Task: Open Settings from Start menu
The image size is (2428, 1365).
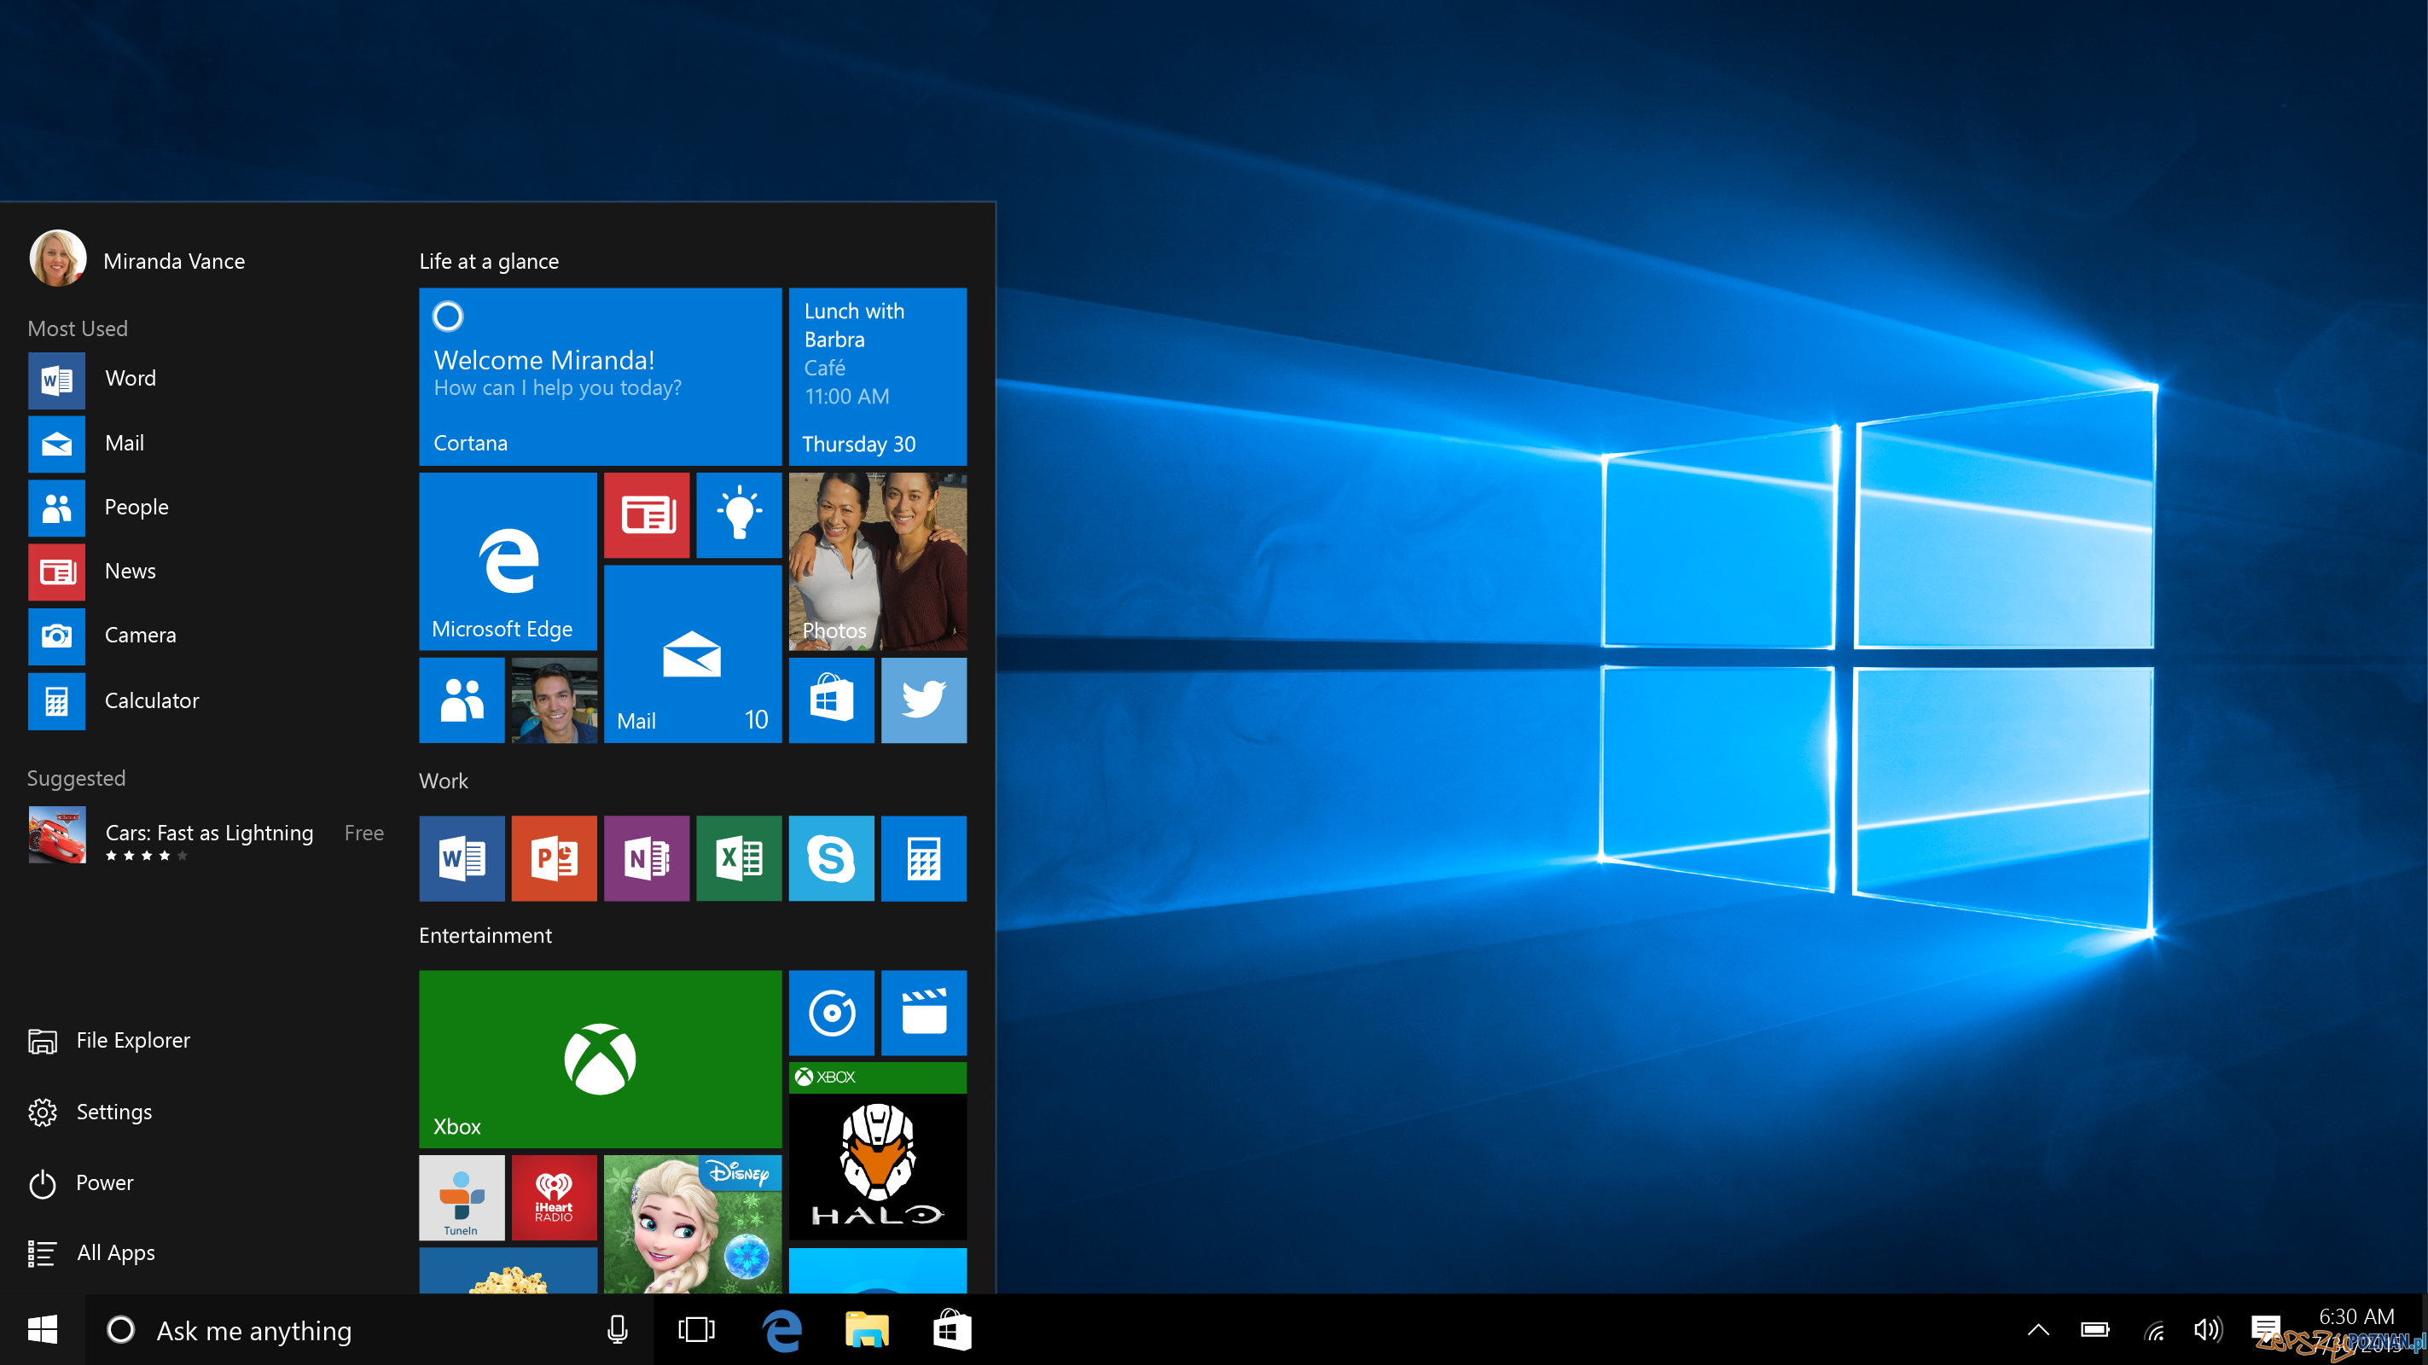Action: click(113, 1110)
